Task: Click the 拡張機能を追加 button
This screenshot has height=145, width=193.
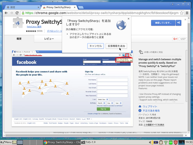Action: click(x=116, y=46)
